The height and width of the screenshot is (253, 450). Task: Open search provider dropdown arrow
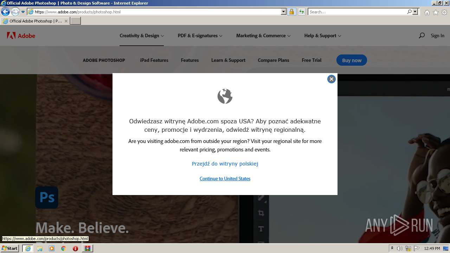click(x=415, y=12)
